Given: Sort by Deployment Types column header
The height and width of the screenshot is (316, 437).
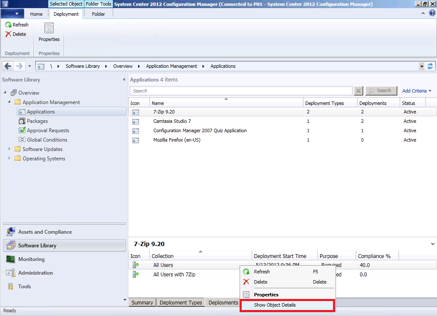Looking at the screenshot, I should tap(330, 103).
